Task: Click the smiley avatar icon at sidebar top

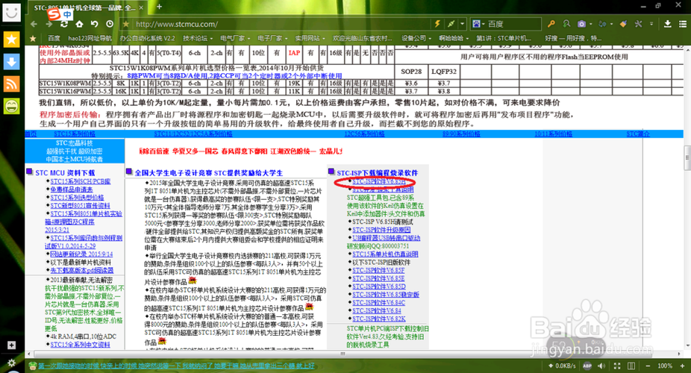Action: pyautogui.click(x=11, y=13)
